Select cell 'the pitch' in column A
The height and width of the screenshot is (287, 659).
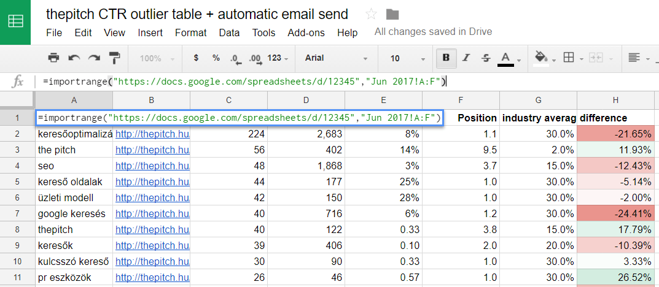[74, 150]
